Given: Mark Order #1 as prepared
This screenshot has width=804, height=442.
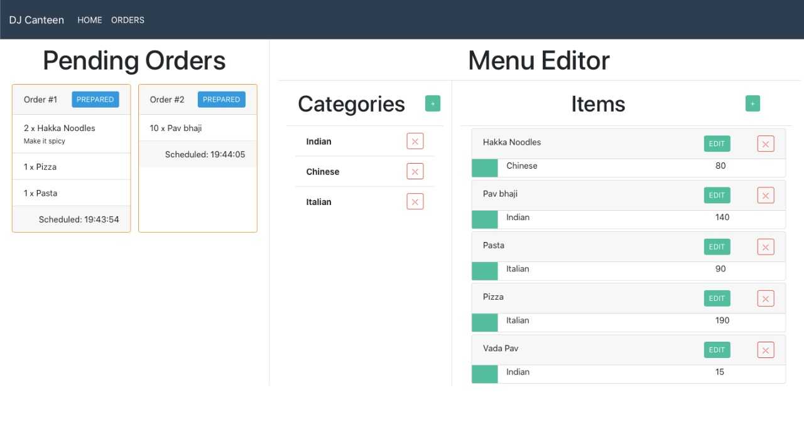Looking at the screenshot, I should (95, 99).
